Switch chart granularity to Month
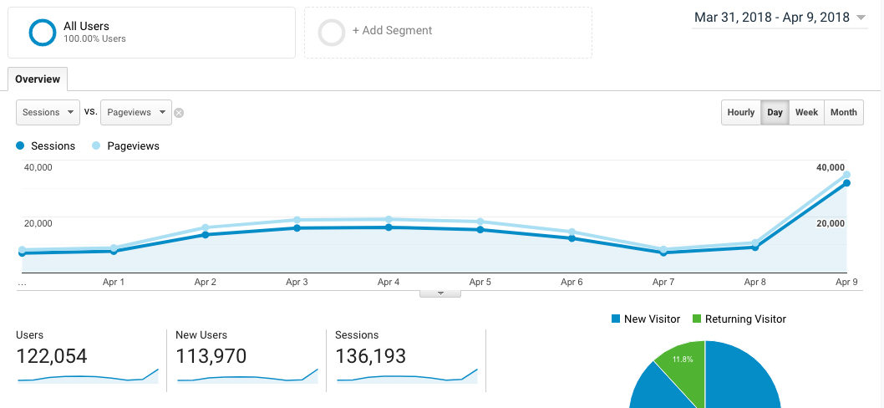Screen dimensions: 884x408 pos(843,113)
